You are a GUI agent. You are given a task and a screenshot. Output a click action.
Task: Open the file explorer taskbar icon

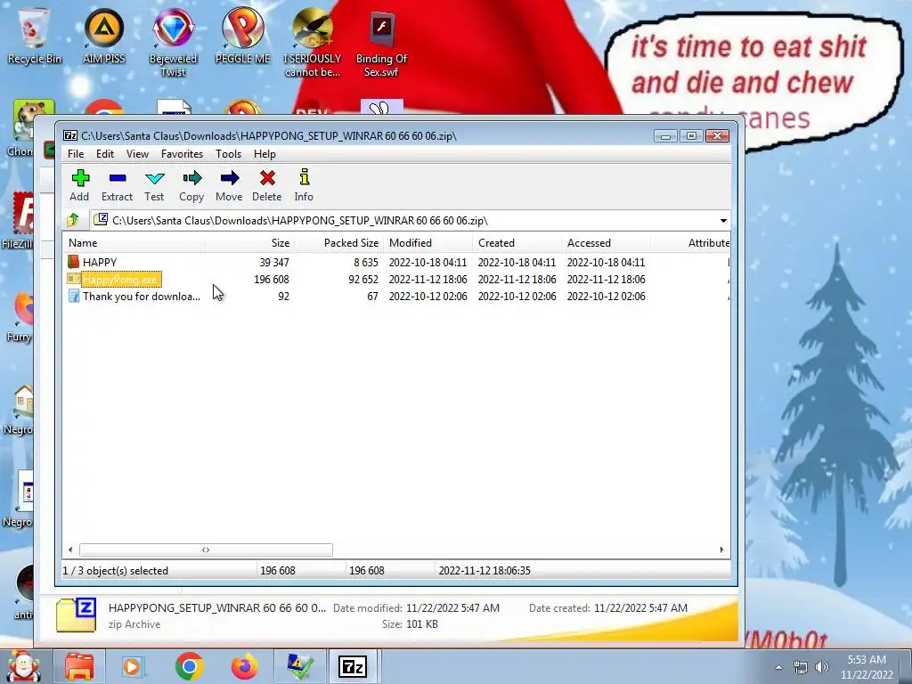point(79,666)
